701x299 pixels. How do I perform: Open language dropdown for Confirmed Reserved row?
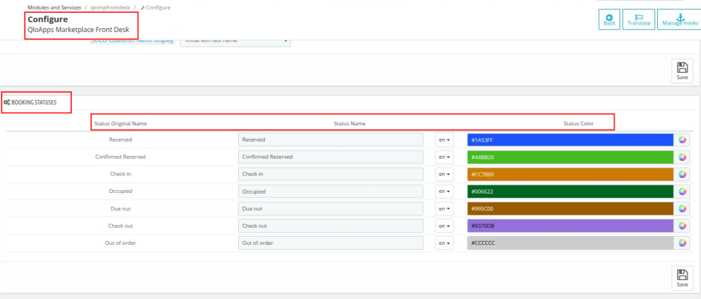pyautogui.click(x=444, y=157)
